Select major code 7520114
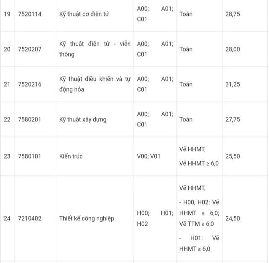Viewport: 269px width, 263px height. 30,14
